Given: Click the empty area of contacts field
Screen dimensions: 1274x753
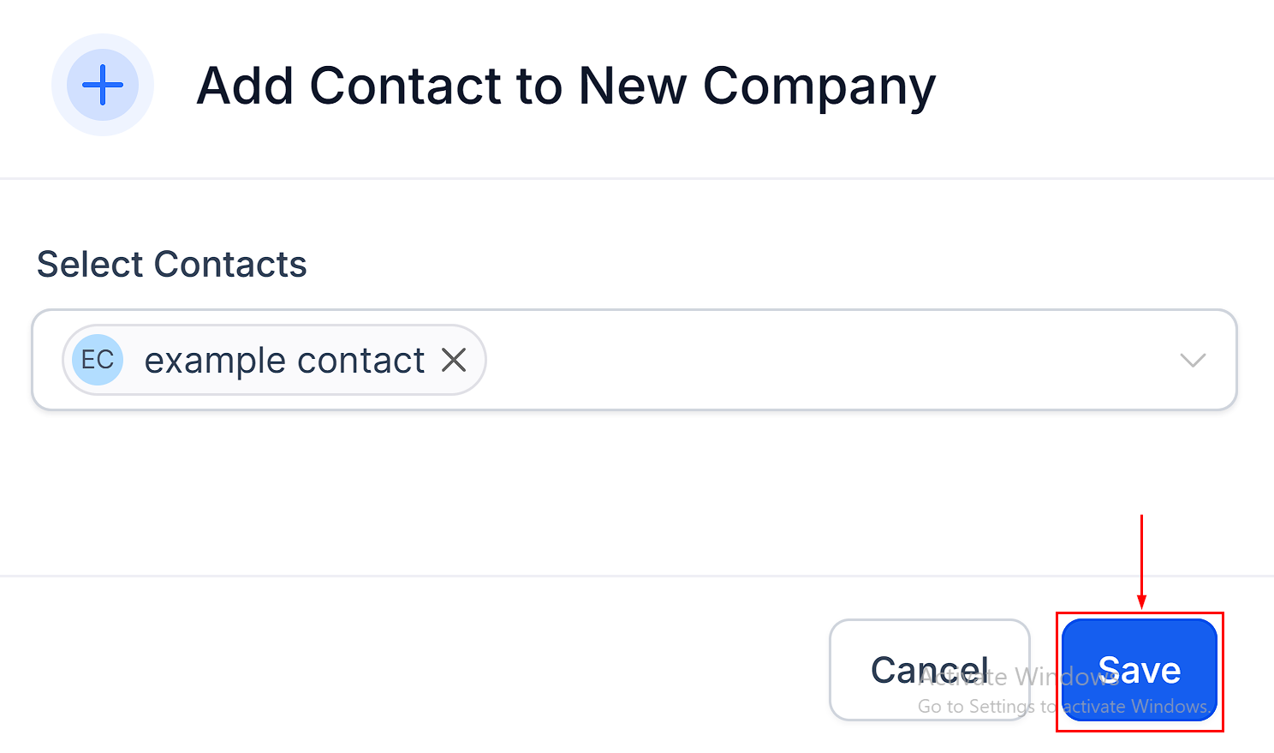Looking at the screenshot, I should [x=813, y=360].
